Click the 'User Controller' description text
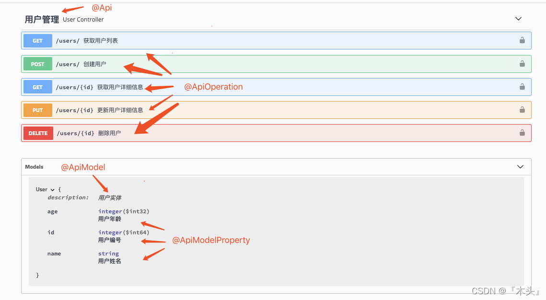This screenshot has height=300, width=546. point(83,20)
